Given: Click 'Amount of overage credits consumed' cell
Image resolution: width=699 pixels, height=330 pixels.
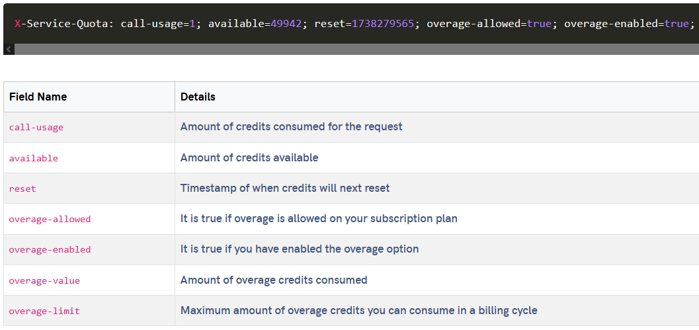Looking at the screenshot, I should 437,280.
